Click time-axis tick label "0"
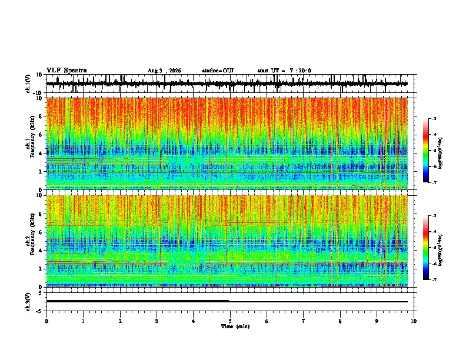The width and height of the screenshot is (466, 360). pos(46,321)
